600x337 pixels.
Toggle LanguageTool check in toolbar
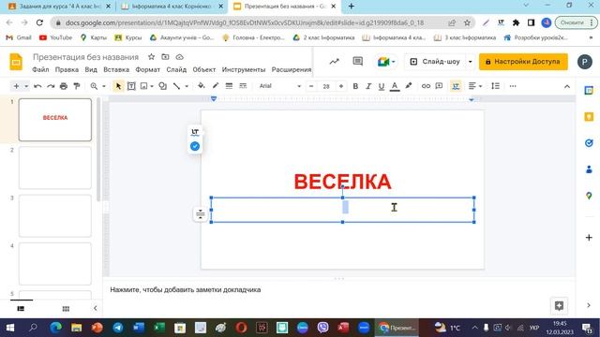pos(456,86)
